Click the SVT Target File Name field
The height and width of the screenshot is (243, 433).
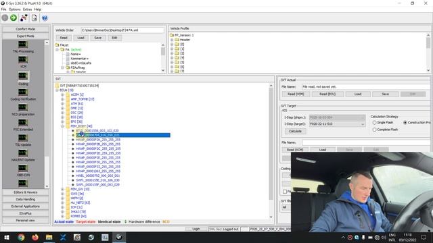(366, 142)
